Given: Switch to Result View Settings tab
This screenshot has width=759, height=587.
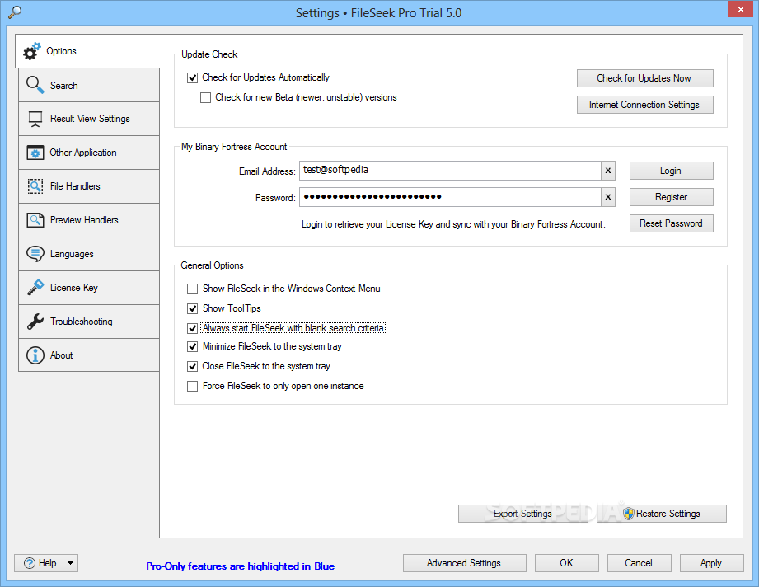Looking at the screenshot, I should [89, 119].
